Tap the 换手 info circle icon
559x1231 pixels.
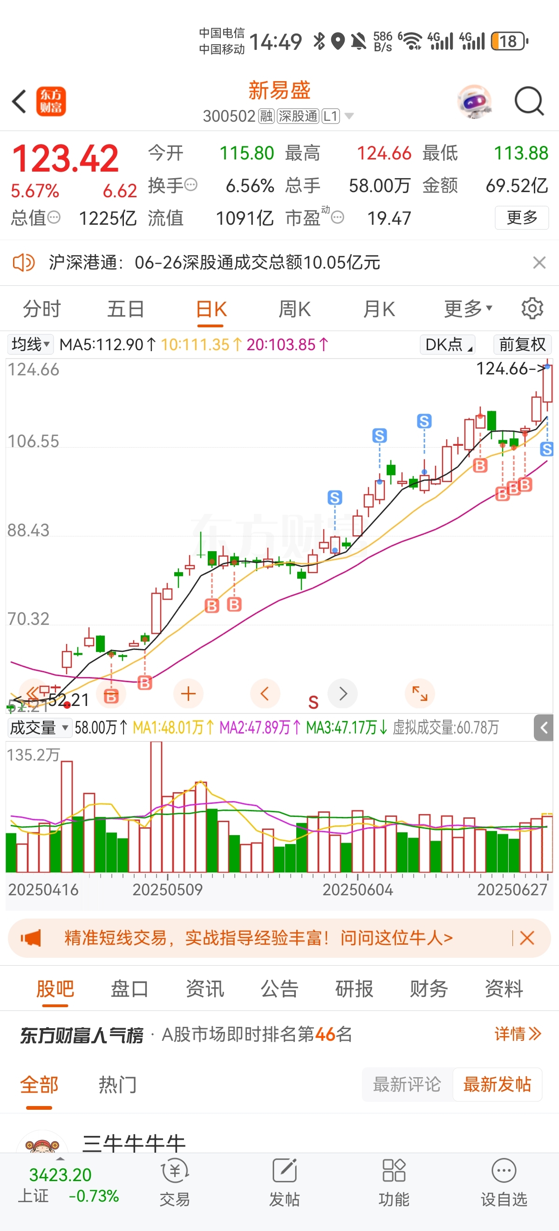point(191,185)
